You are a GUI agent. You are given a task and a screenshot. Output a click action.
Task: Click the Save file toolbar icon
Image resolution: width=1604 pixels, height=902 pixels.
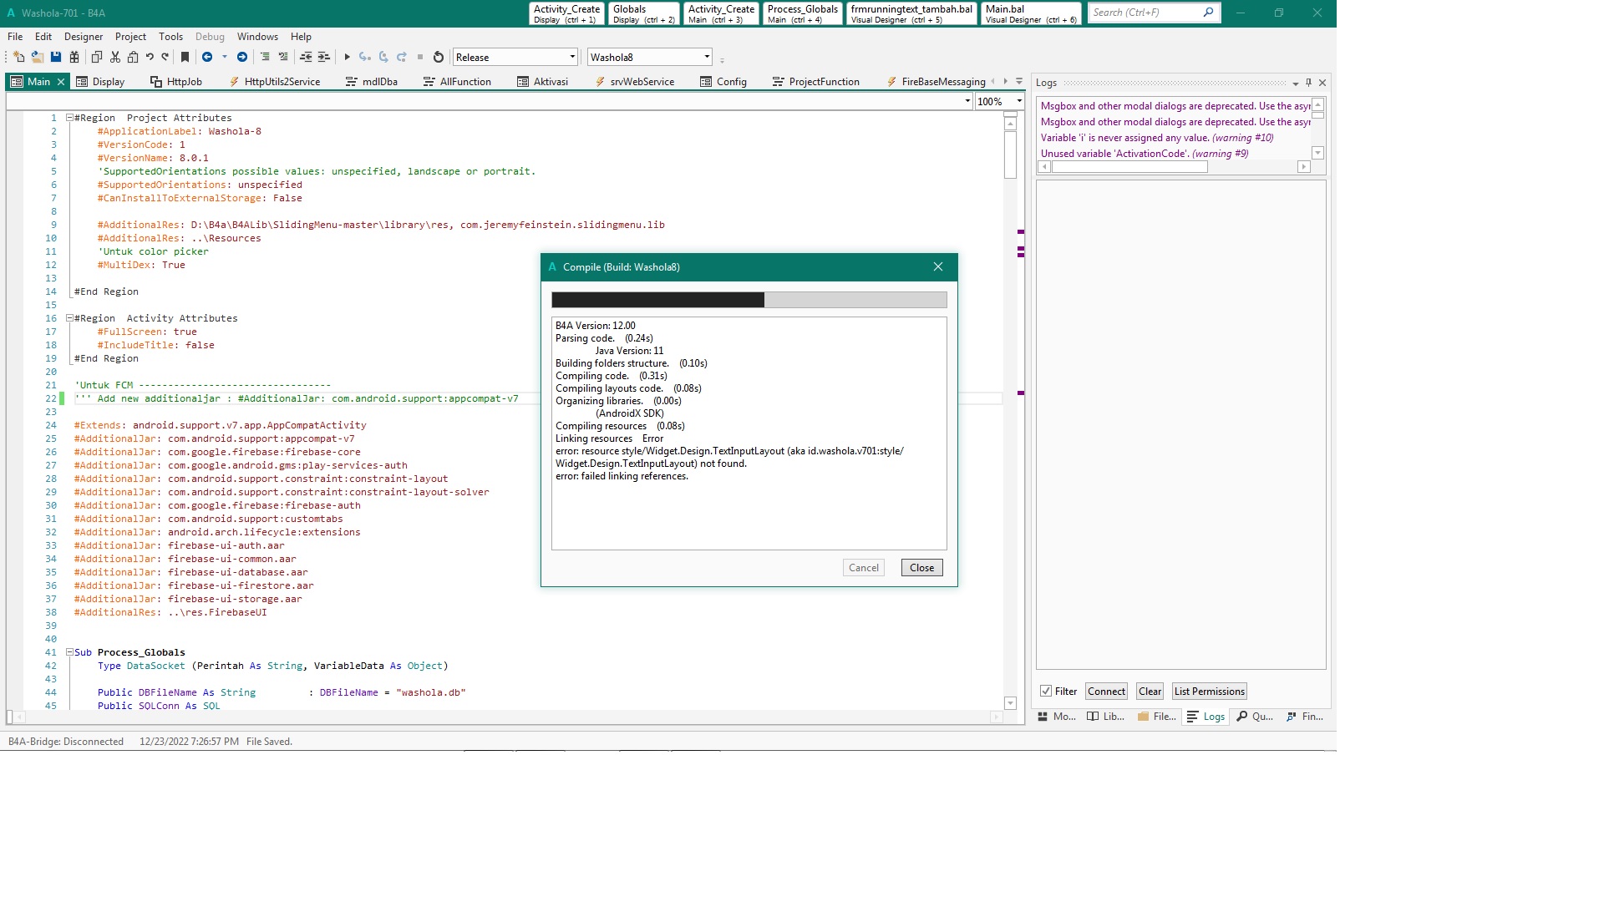point(56,57)
